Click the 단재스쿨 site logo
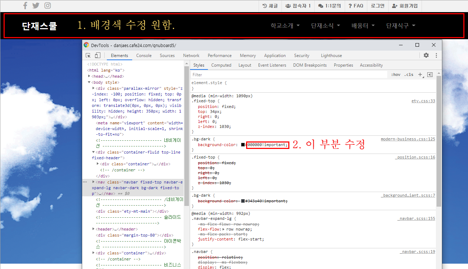 pos(39,26)
